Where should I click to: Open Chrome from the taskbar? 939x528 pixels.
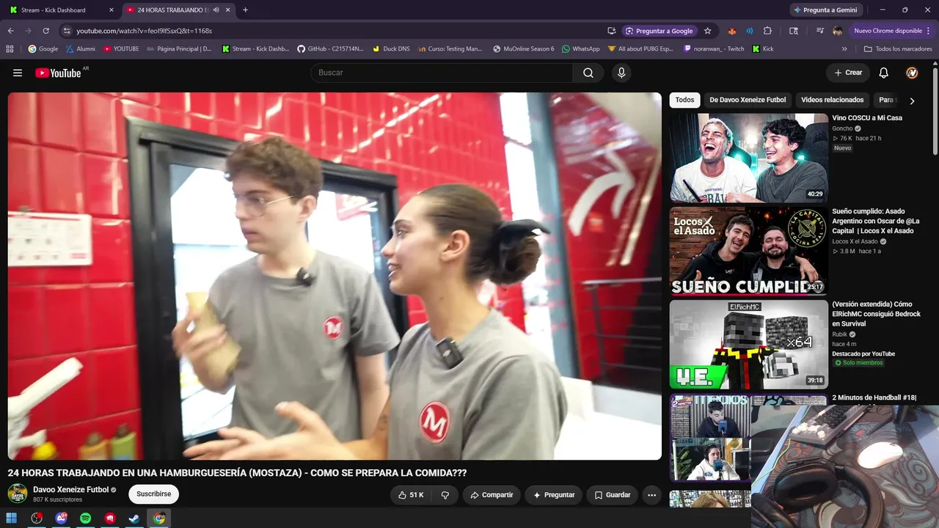pos(158,518)
